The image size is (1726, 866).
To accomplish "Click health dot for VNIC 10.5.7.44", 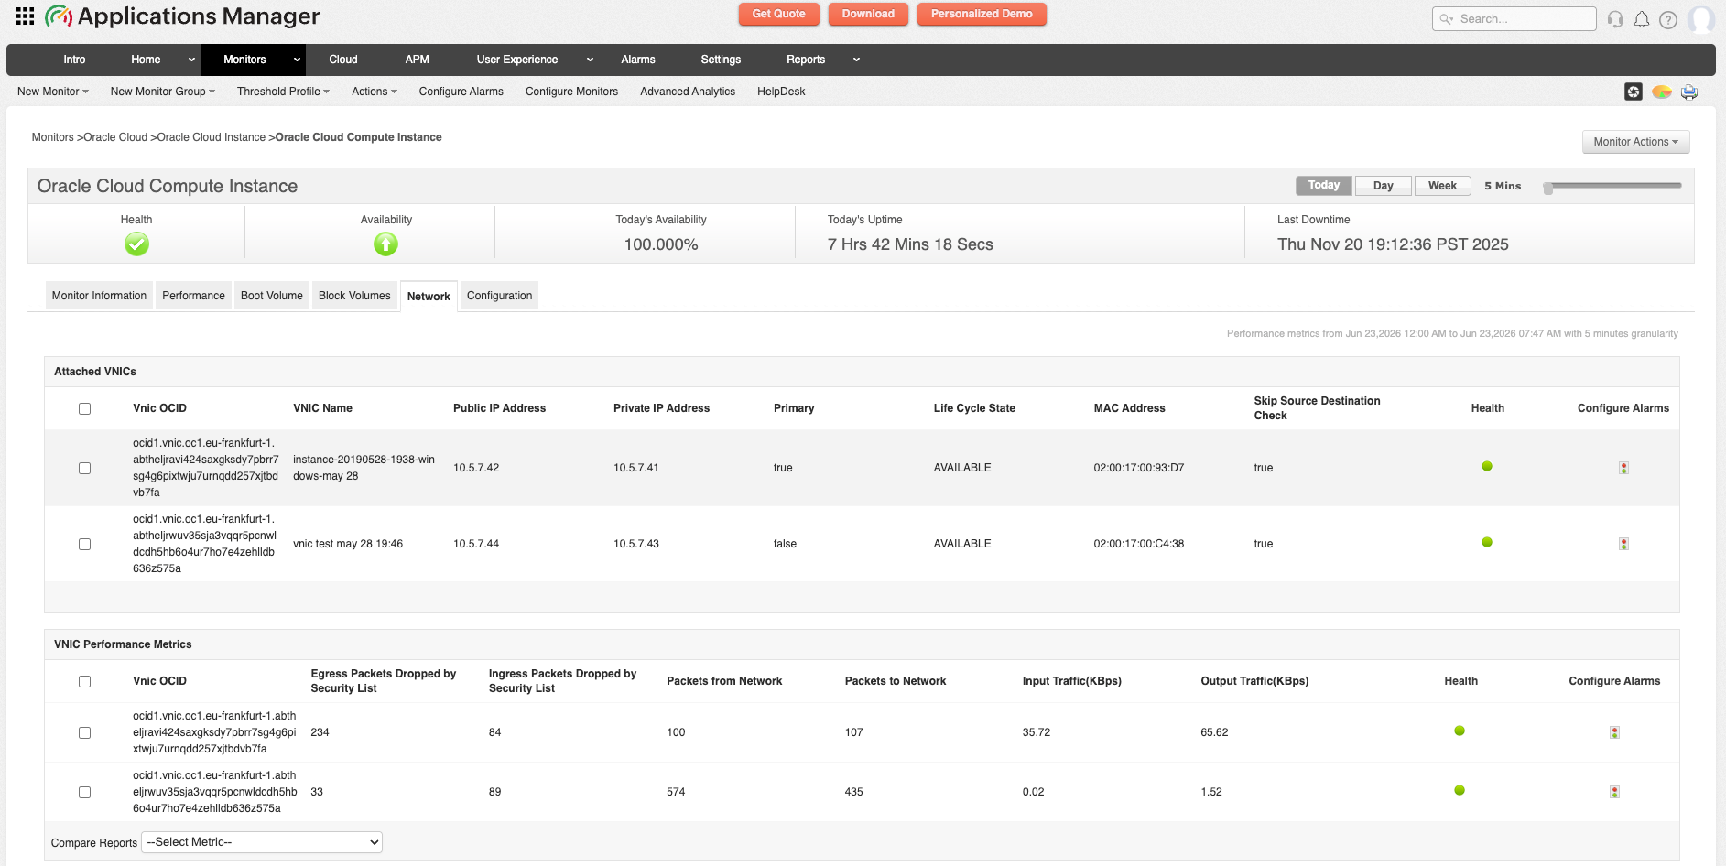I will click(x=1487, y=543).
